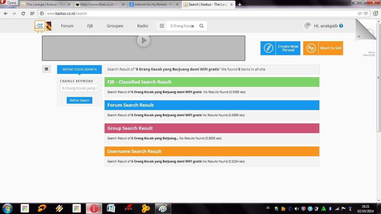Click Want To Sell button
Viewport: 381px width, 214px height.
pyautogui.click(x=323, y=48)
